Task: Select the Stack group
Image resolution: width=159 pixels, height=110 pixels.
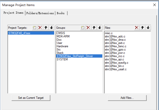Action: coord(79,53)
